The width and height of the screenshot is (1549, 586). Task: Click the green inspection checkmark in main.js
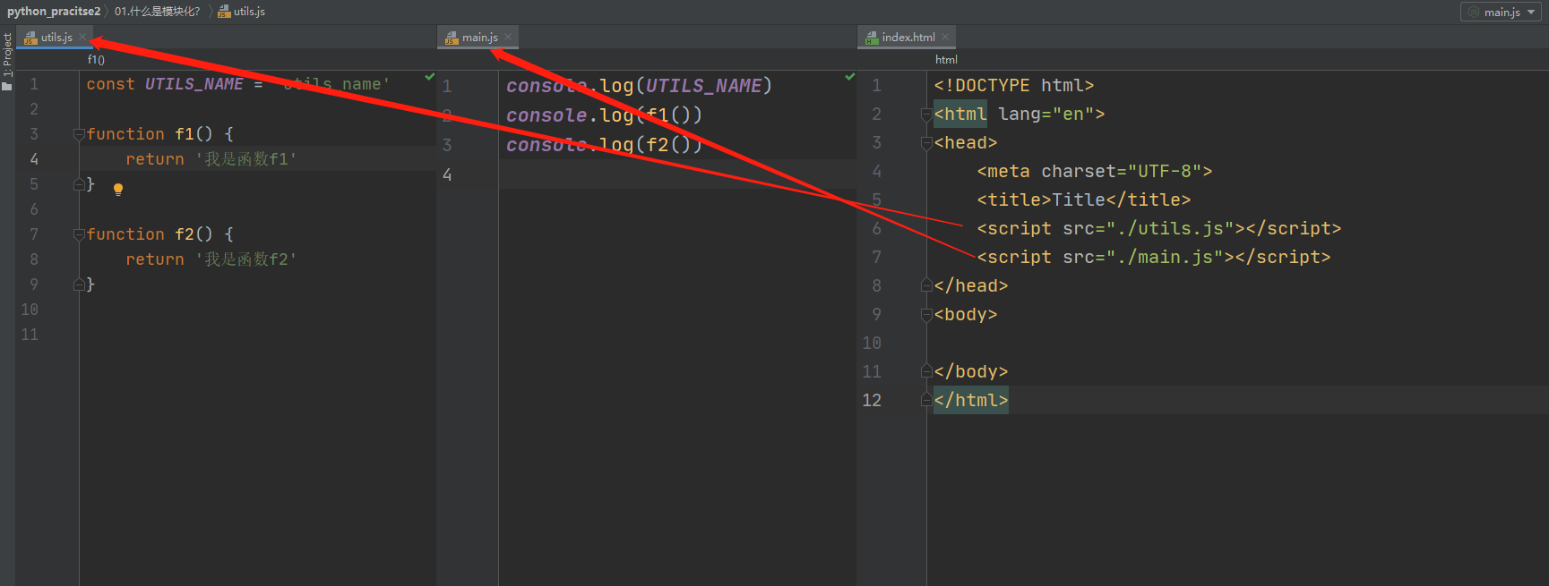click(x=850, y=76)
